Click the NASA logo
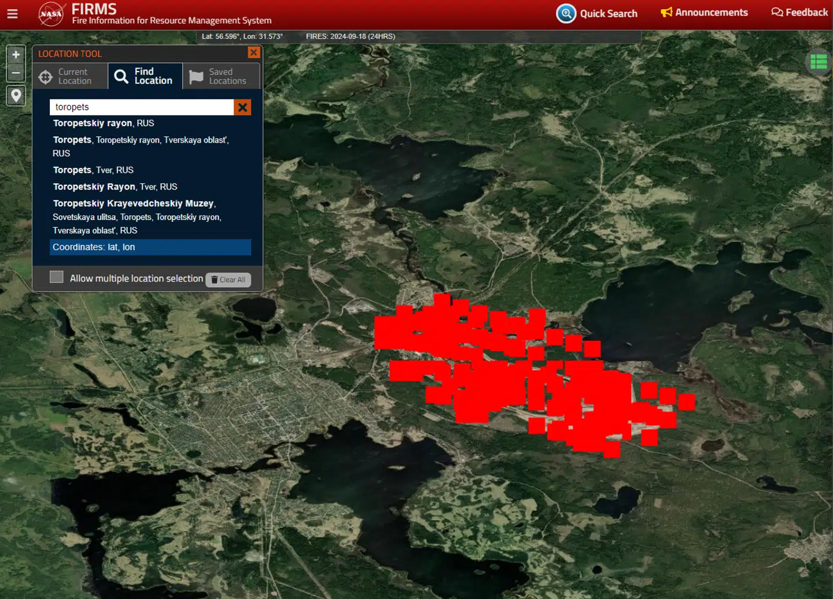Screen dimensions: 833x599 (x=51, y=14)
